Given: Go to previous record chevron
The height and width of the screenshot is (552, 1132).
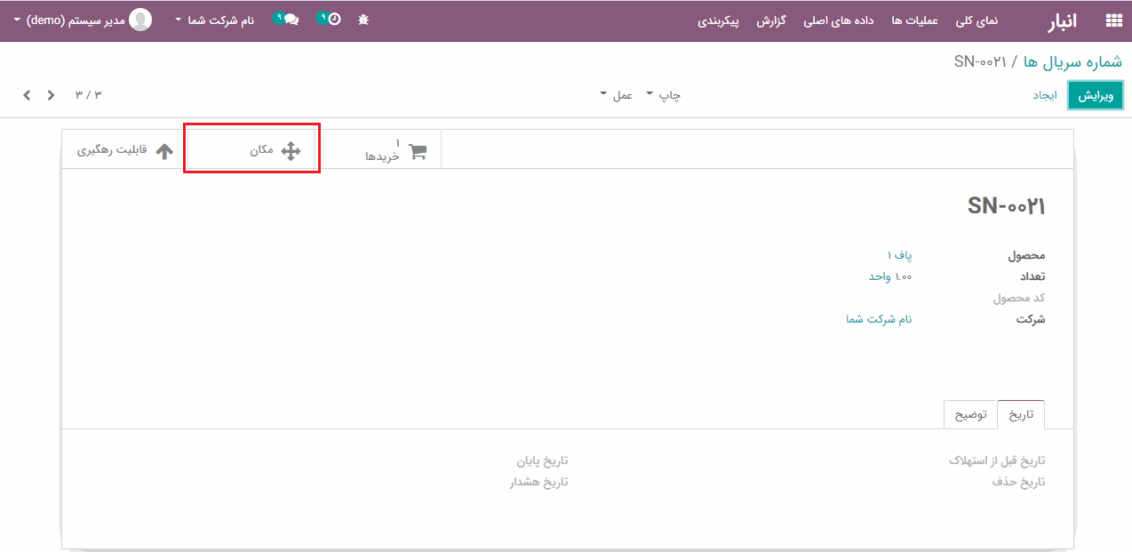Looking at the screenshot, I should click(x=51, y=94).
